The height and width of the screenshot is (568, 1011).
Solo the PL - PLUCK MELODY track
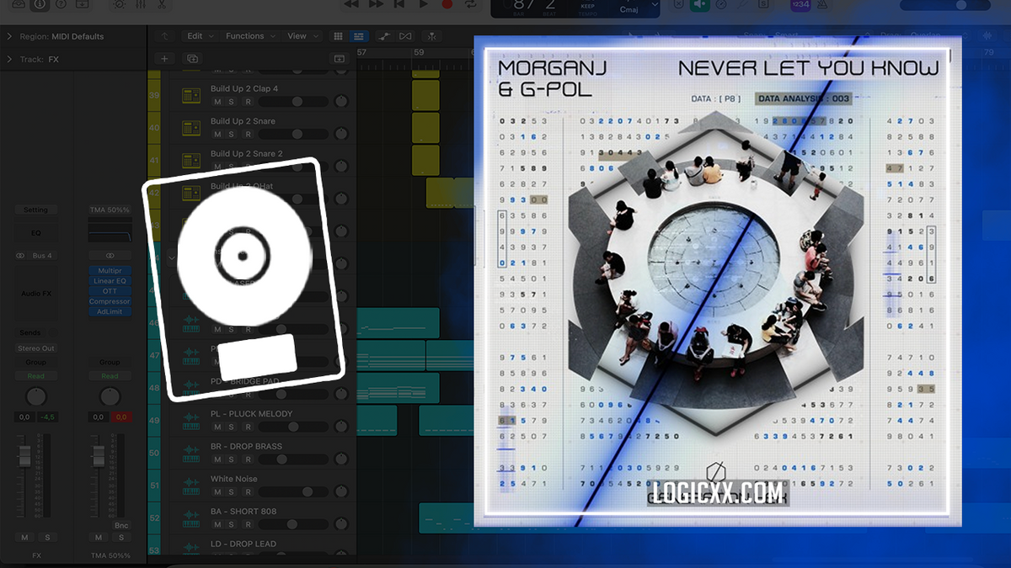point(231,427)
